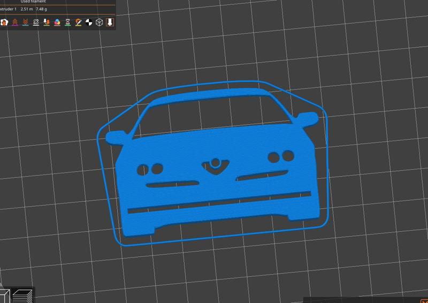Toggle the Wipe moves visibility icon

click(x=4, y=22)
